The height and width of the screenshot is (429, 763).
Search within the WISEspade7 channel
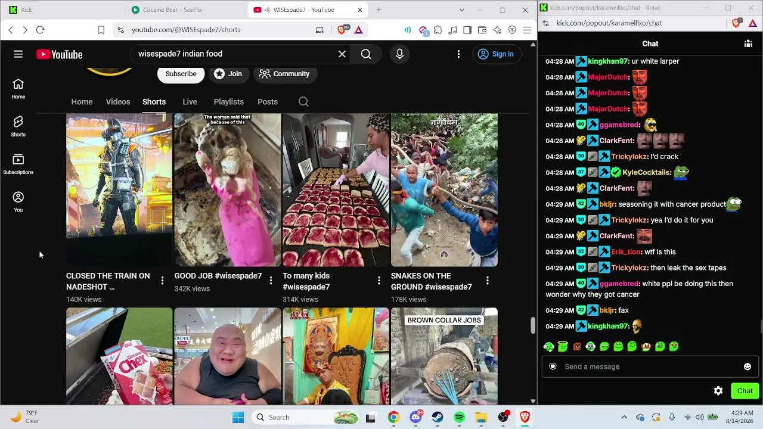point(303,102)
